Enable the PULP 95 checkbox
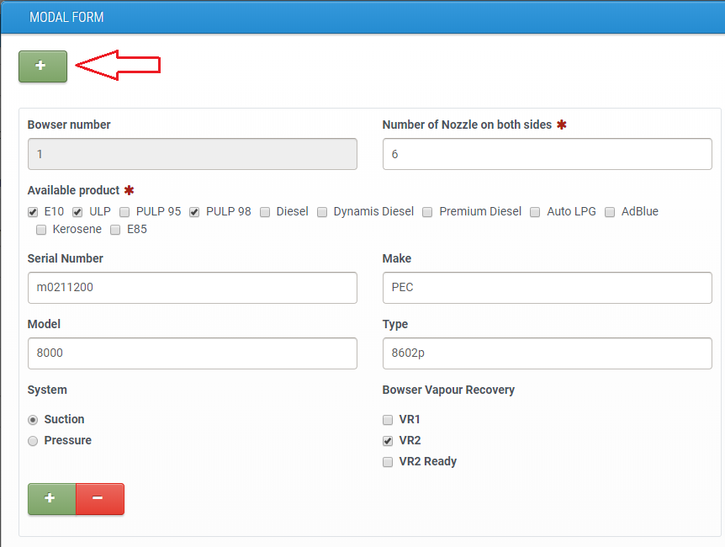This screenshot has width=725, height=547. 124,212
